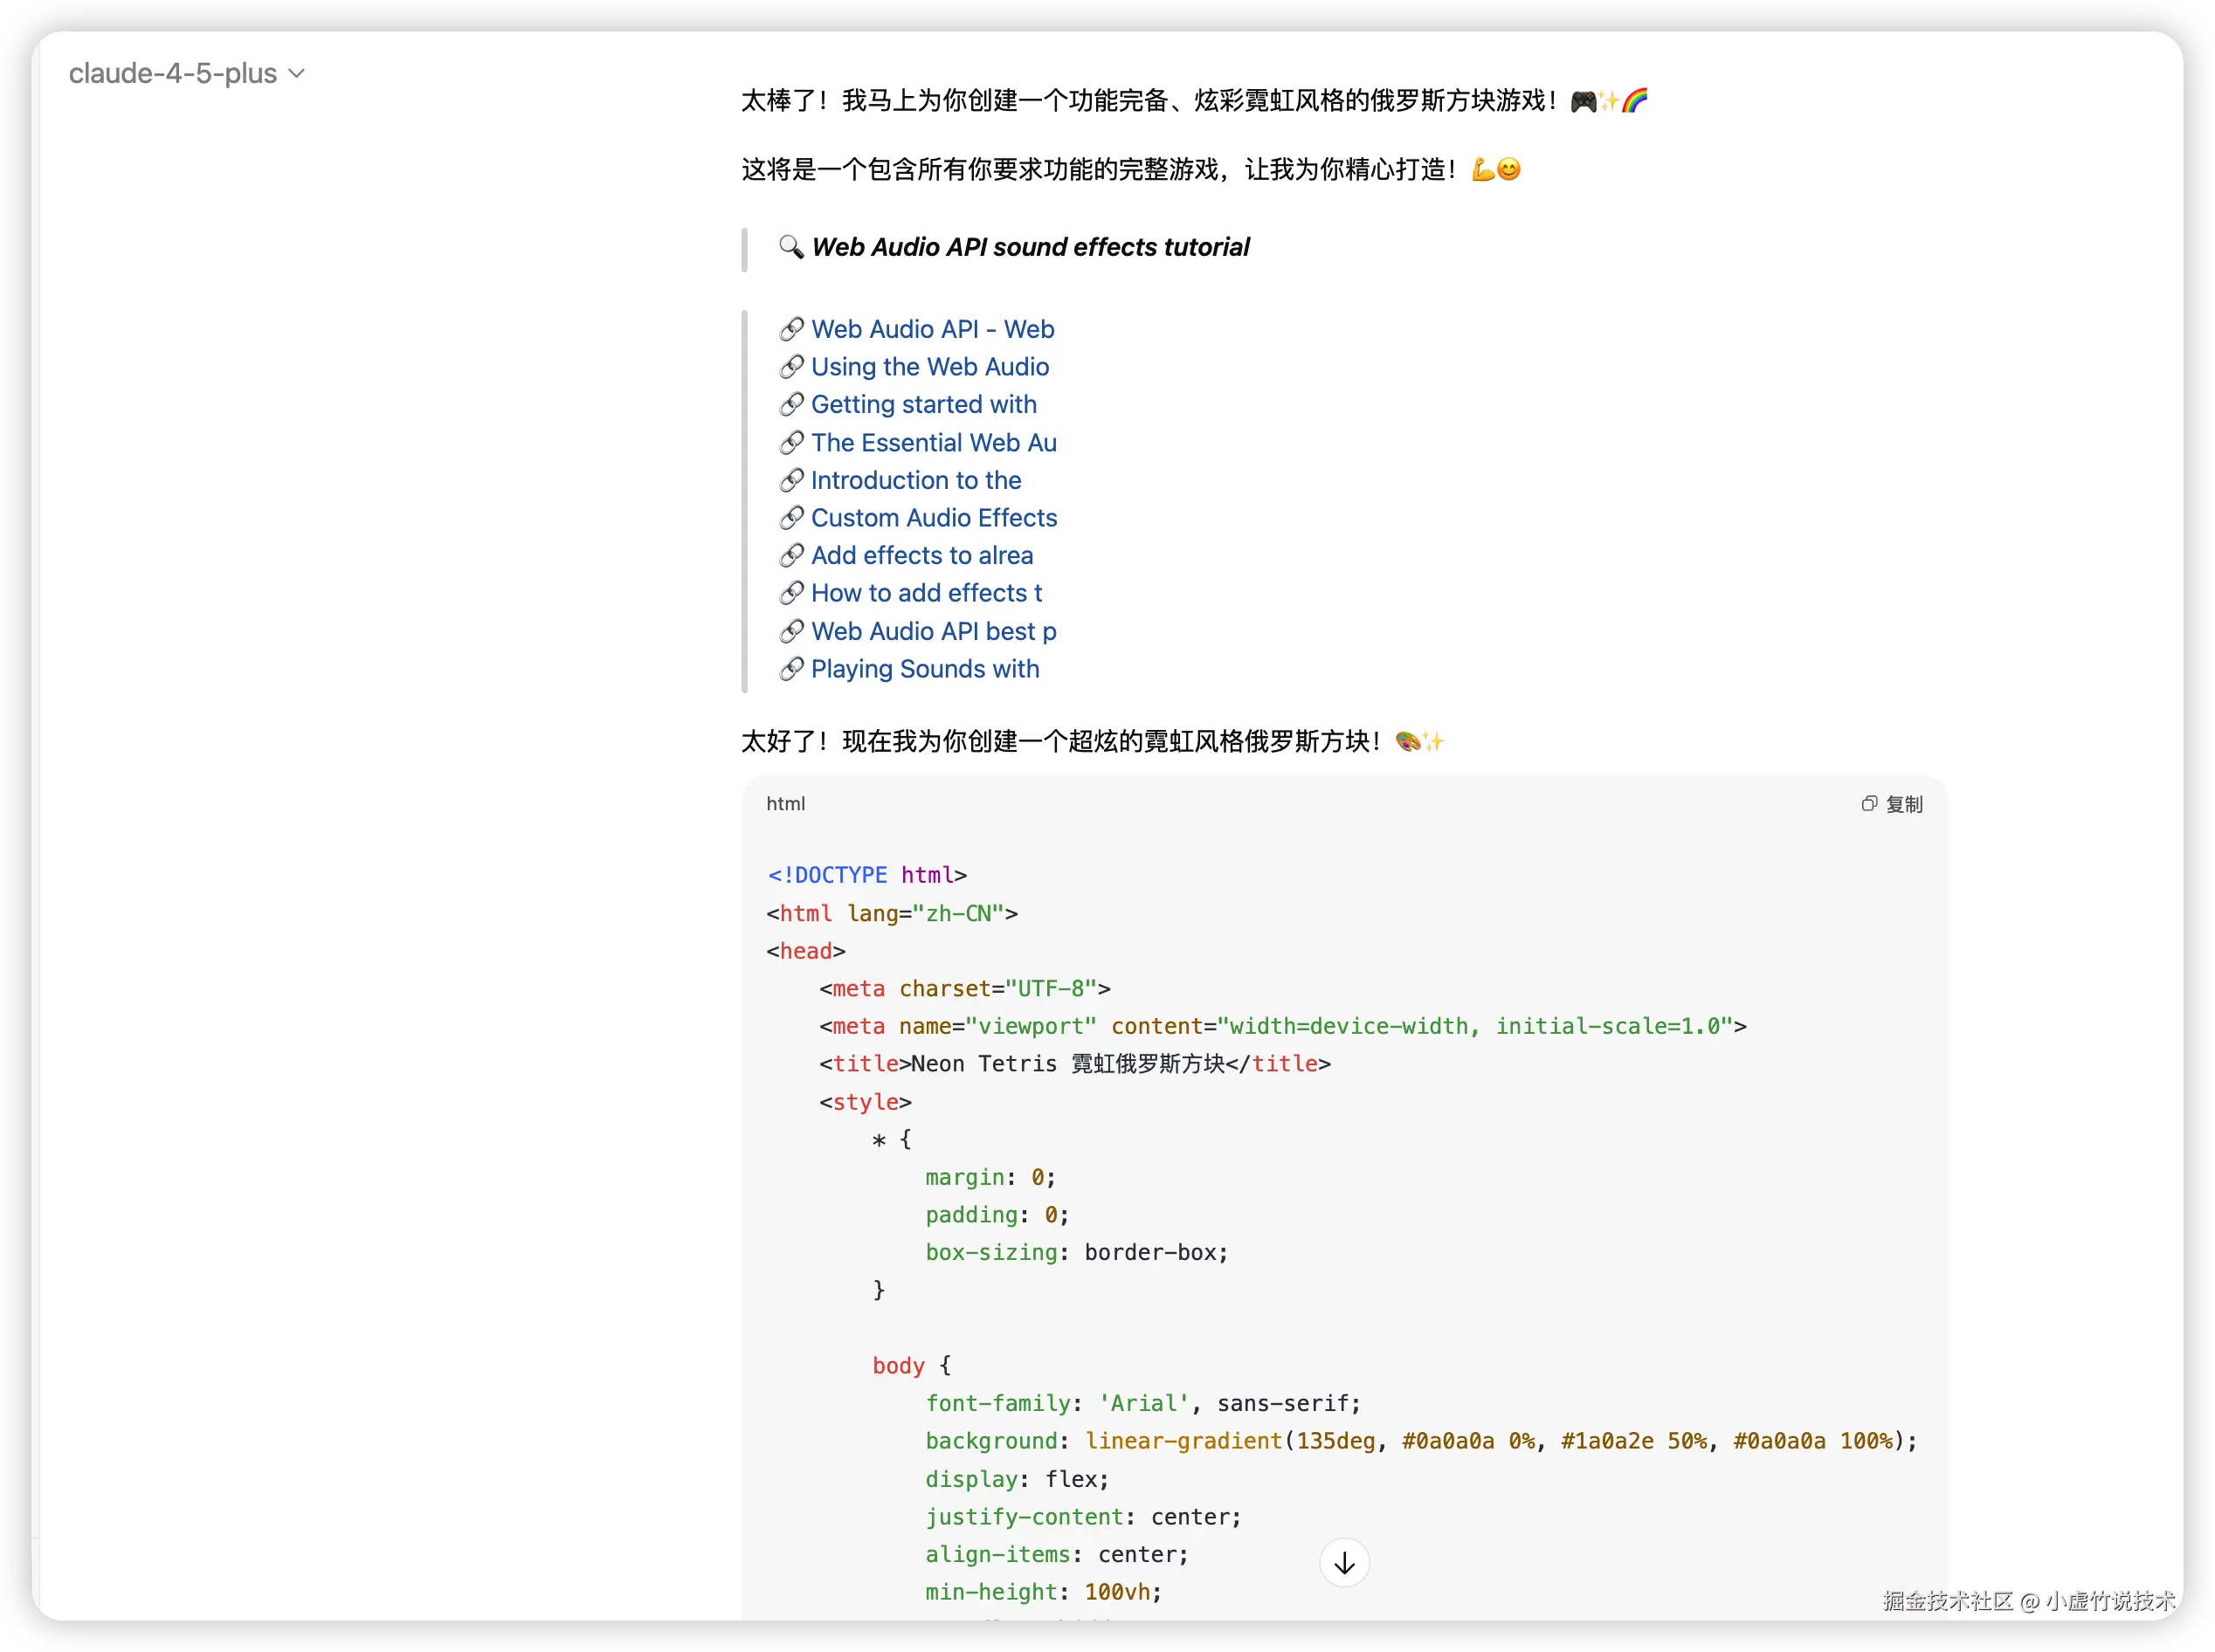Open the 'Web Audio API - Web' link
This screenshot has height=1652, width=2215.
(x=931, y=329)
